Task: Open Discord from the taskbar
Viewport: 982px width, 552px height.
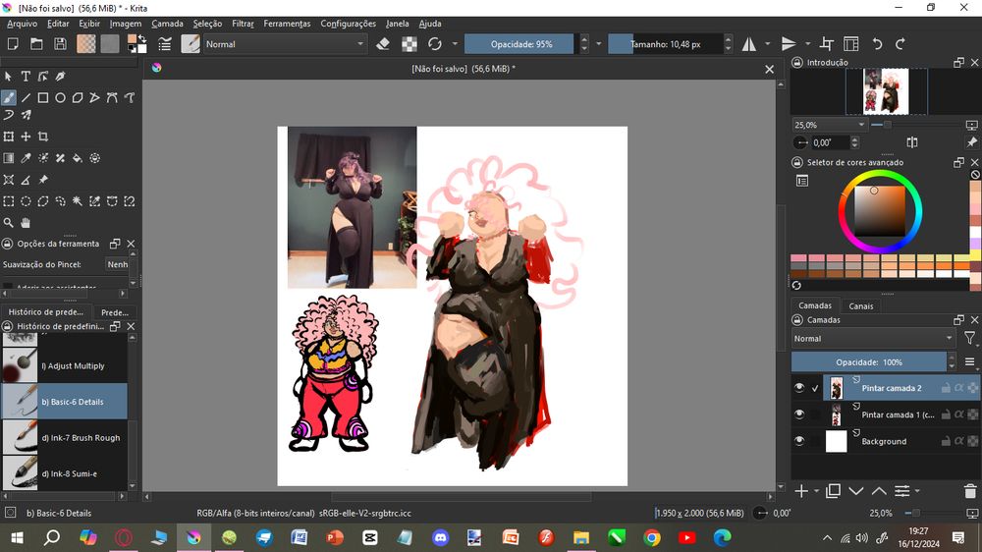Action: click(x=440, y=537)
